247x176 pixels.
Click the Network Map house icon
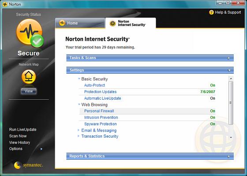[x=29, y=77]
